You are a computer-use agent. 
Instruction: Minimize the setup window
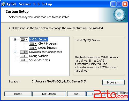point(113,4)
